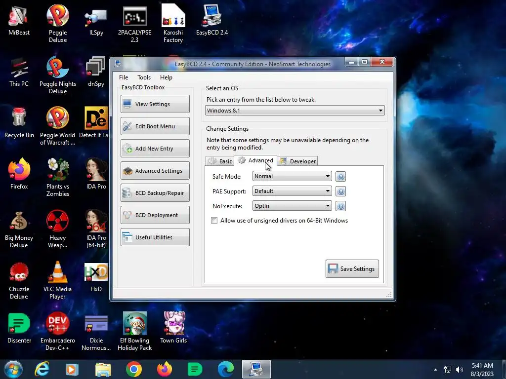Select the Firefox desktop shortcut
The image size is (506, 379).
[19, 174]
